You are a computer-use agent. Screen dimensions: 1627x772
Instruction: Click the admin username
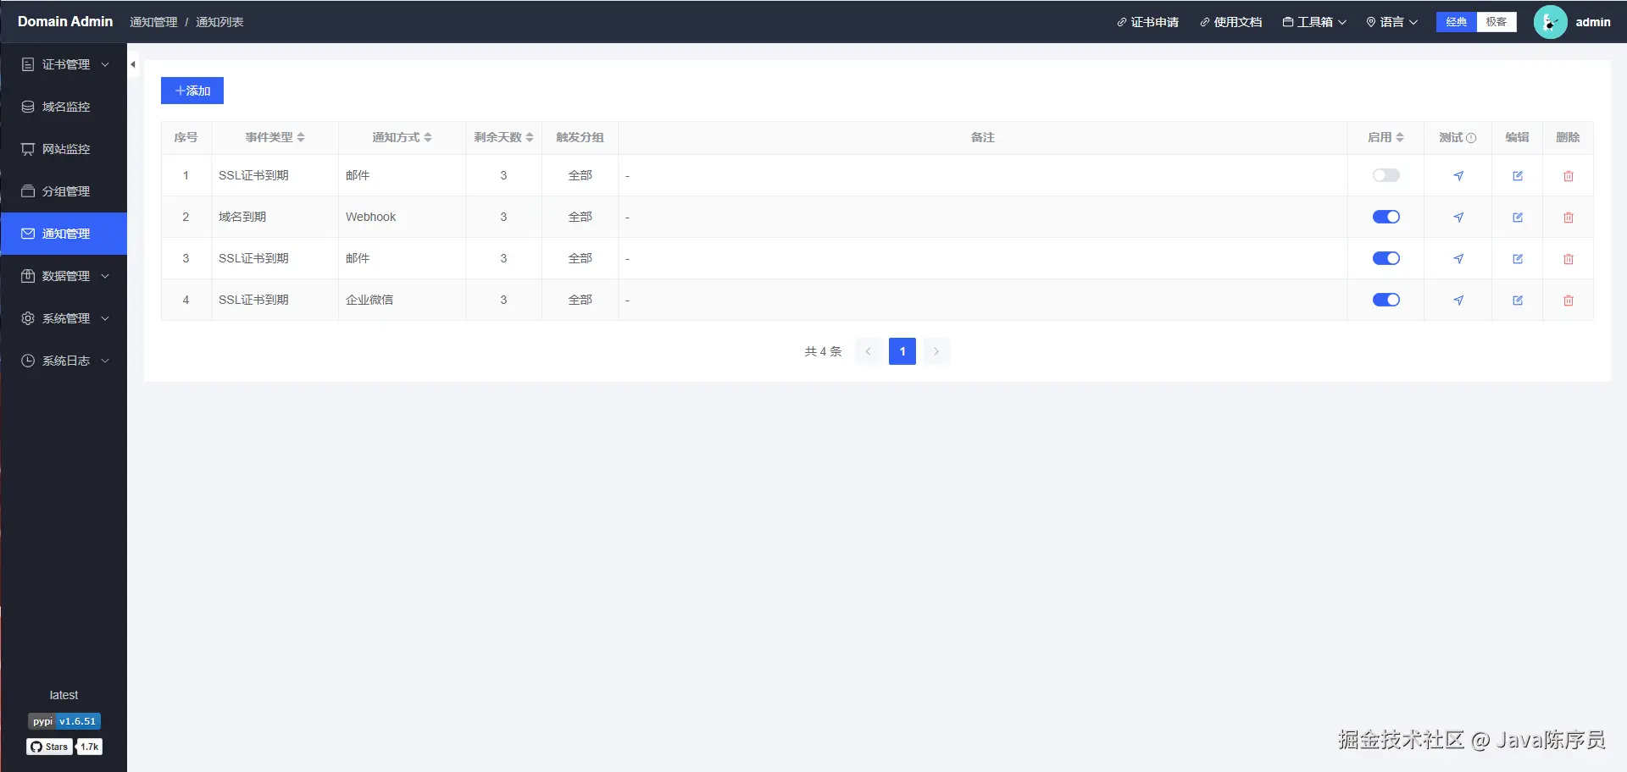(x=1593, y=22)
